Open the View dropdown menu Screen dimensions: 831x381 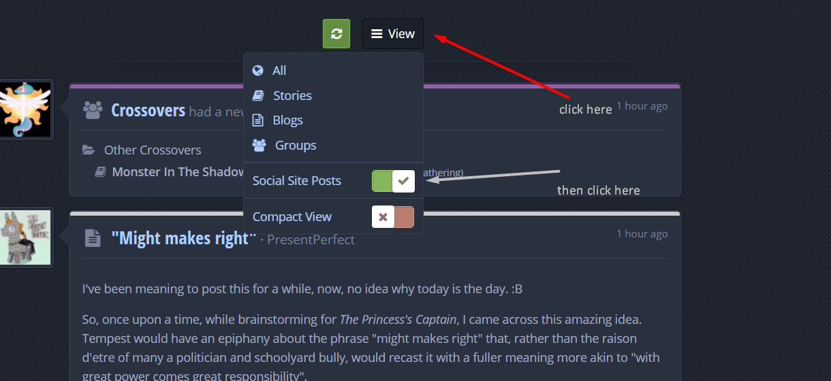tap(393, 34)
